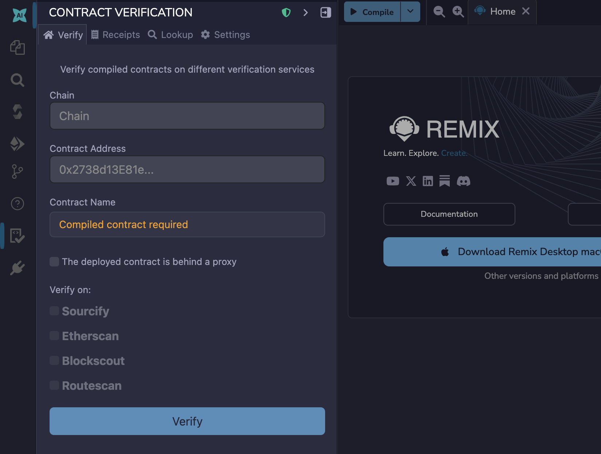Focus the Contract Address input
The height and width of the screenshot is (454, 601).
(x=187, y=169)
